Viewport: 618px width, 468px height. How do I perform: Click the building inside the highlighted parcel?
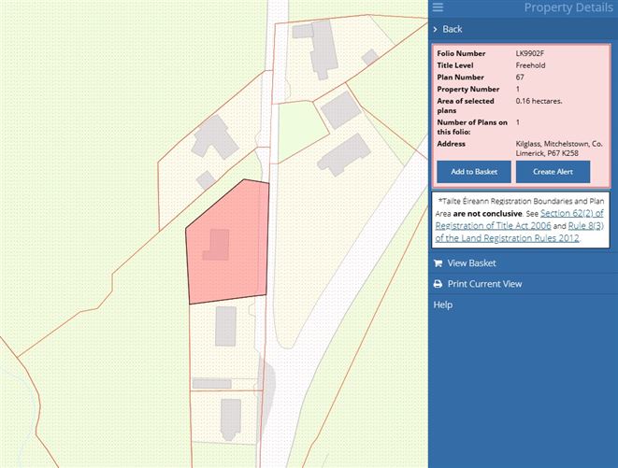(217, 245)
